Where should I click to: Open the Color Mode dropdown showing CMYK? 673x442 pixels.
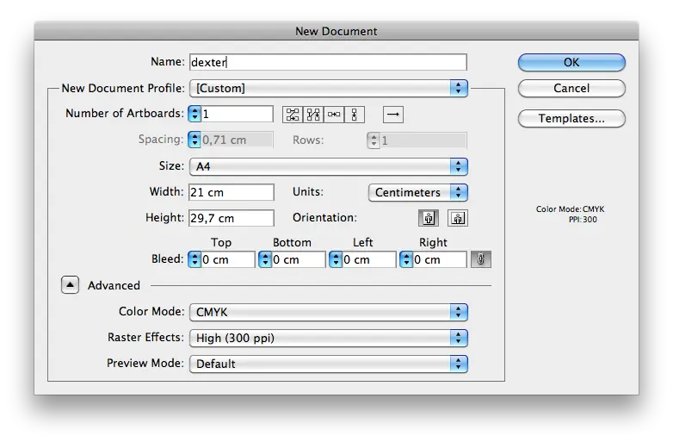(x=329, y=312)
